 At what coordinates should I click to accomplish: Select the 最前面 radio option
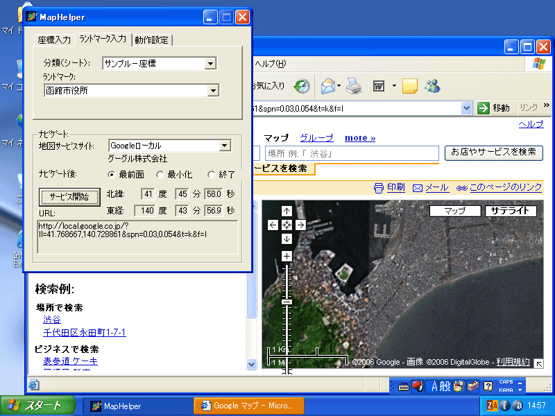pyautogui.click(x=112, y=175)
